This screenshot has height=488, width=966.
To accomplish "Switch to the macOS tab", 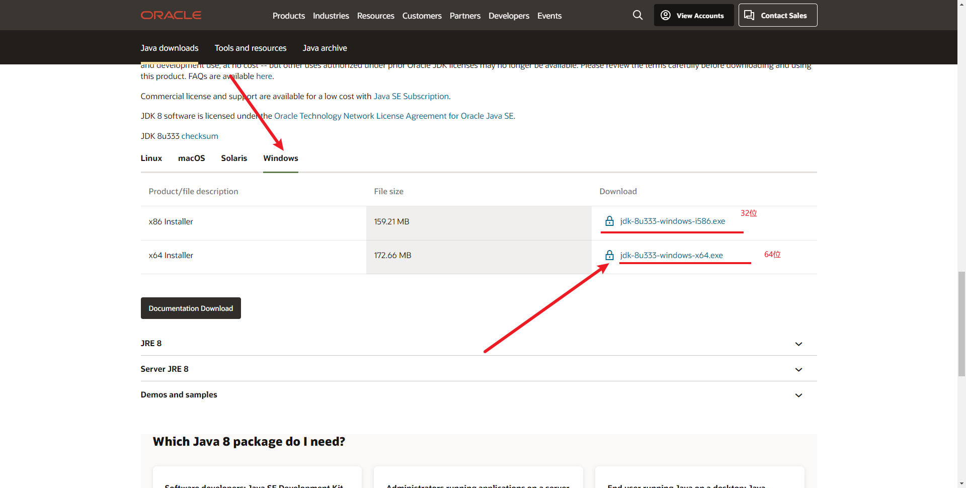I will [192, 158].
